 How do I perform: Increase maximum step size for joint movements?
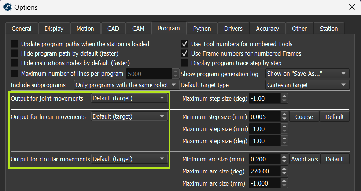(284, 96)
